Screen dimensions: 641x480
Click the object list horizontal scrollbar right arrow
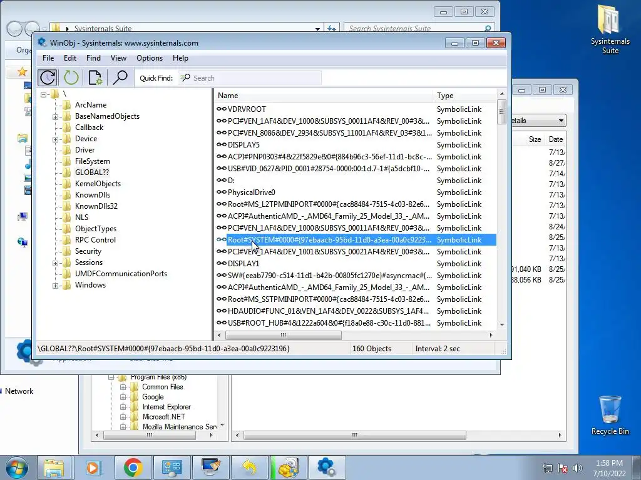[x=491, y=335]
